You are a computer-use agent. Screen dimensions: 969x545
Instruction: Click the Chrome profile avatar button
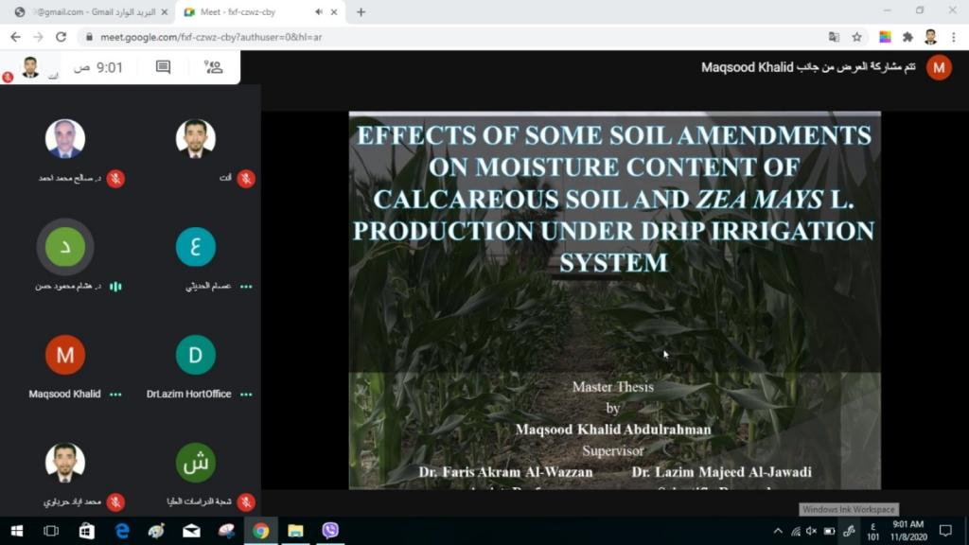click(x=930, y=37)
